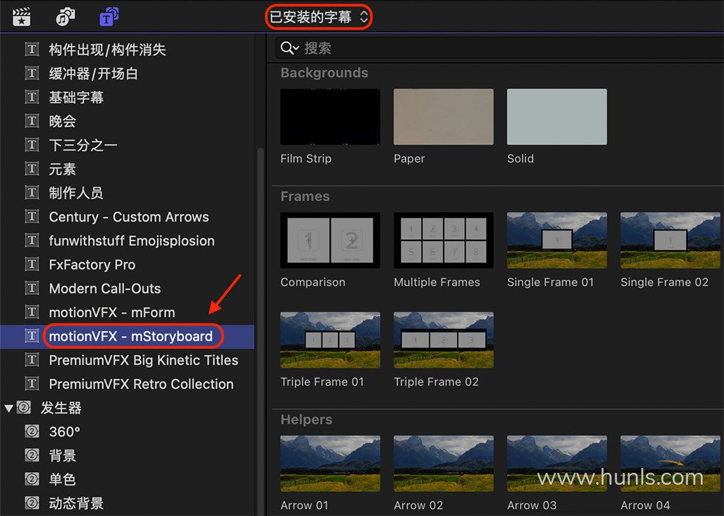Click the title icon beside 元素
Image resolution: width=724 pixels, height=516 pixels.
[32, 169]
